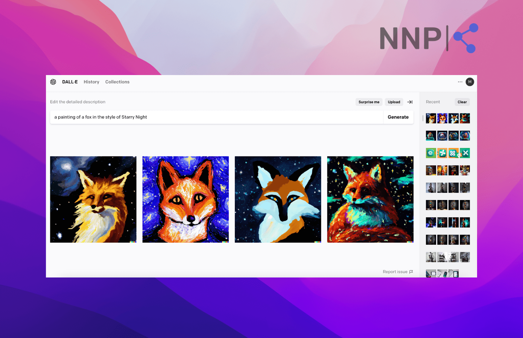Open the M account avatar menu
The height and width of the screenshot is (338, 523).
470,82
